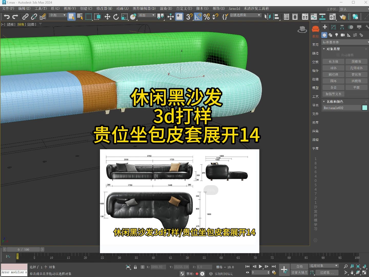Open the 文件(F) menu

(x=8, y=8)
